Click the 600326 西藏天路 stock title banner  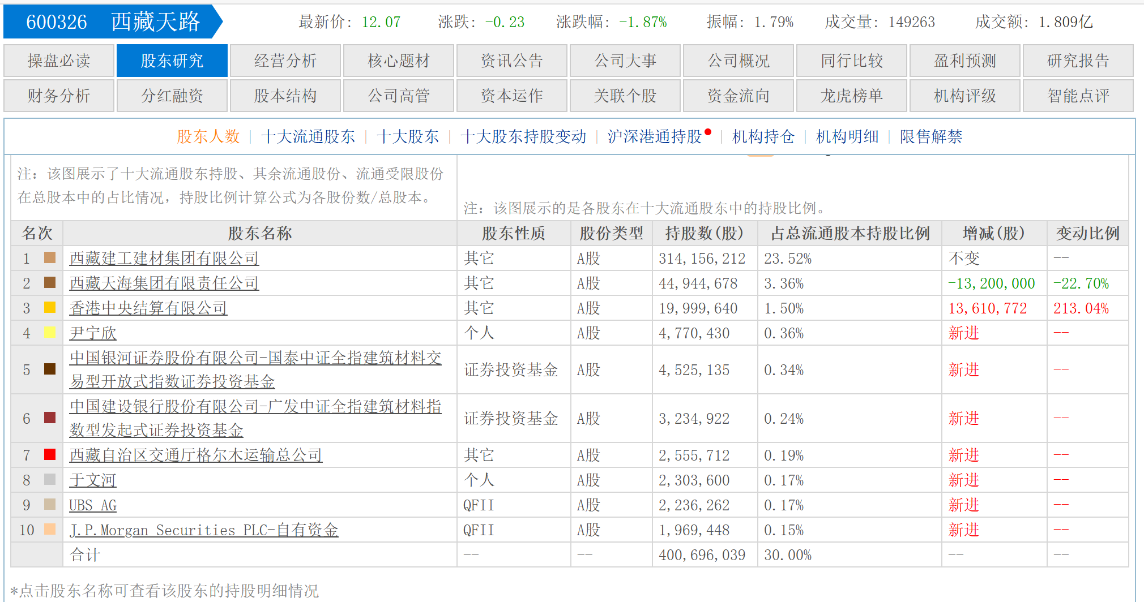coord(113,21)
